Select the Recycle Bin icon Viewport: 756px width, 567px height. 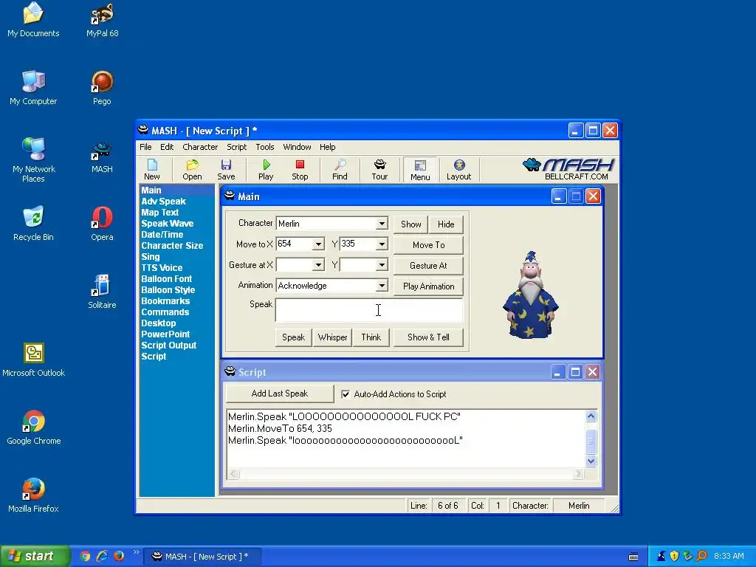[34, 224]
